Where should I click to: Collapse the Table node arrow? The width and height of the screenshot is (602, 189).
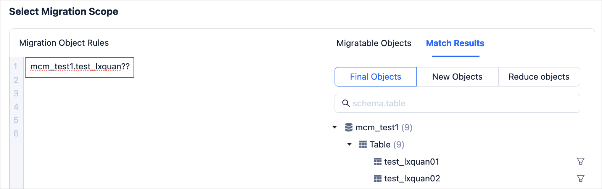click(x=349, y=144)
